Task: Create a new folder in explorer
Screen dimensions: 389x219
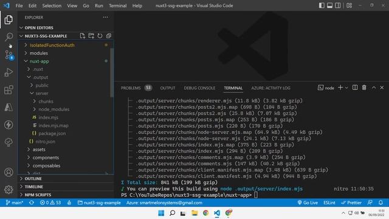Action: coord(91,36)
